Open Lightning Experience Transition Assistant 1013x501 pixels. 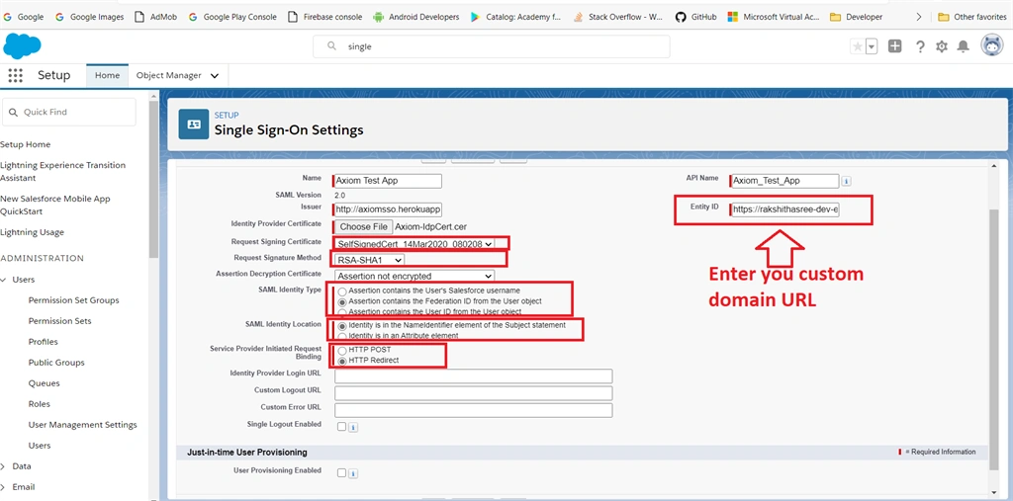click(x=62, y=172)
